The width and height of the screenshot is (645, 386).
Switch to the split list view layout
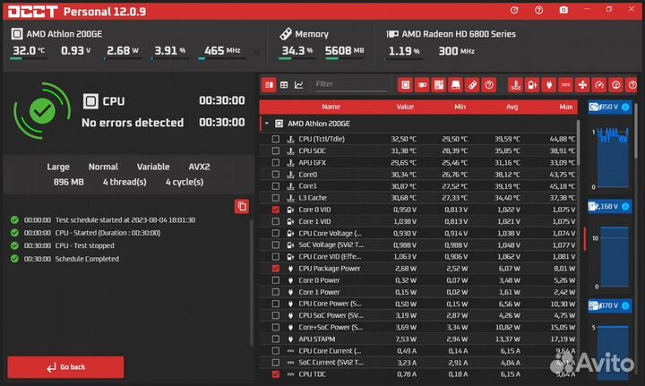point(269,85)
